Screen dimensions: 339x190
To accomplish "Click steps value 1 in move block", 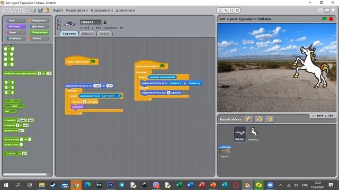I will [168, 93].
